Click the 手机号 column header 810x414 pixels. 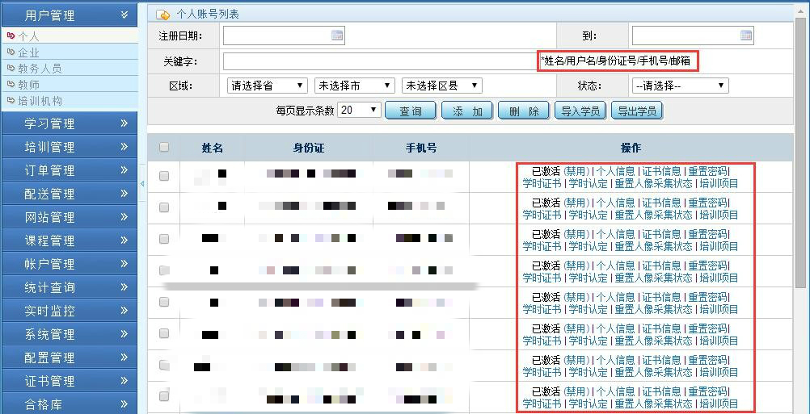(x=421, y=148)
